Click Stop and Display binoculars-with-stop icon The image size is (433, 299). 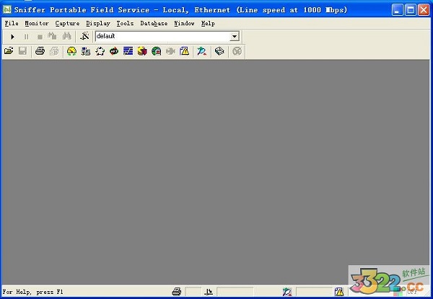click(53, 36)
